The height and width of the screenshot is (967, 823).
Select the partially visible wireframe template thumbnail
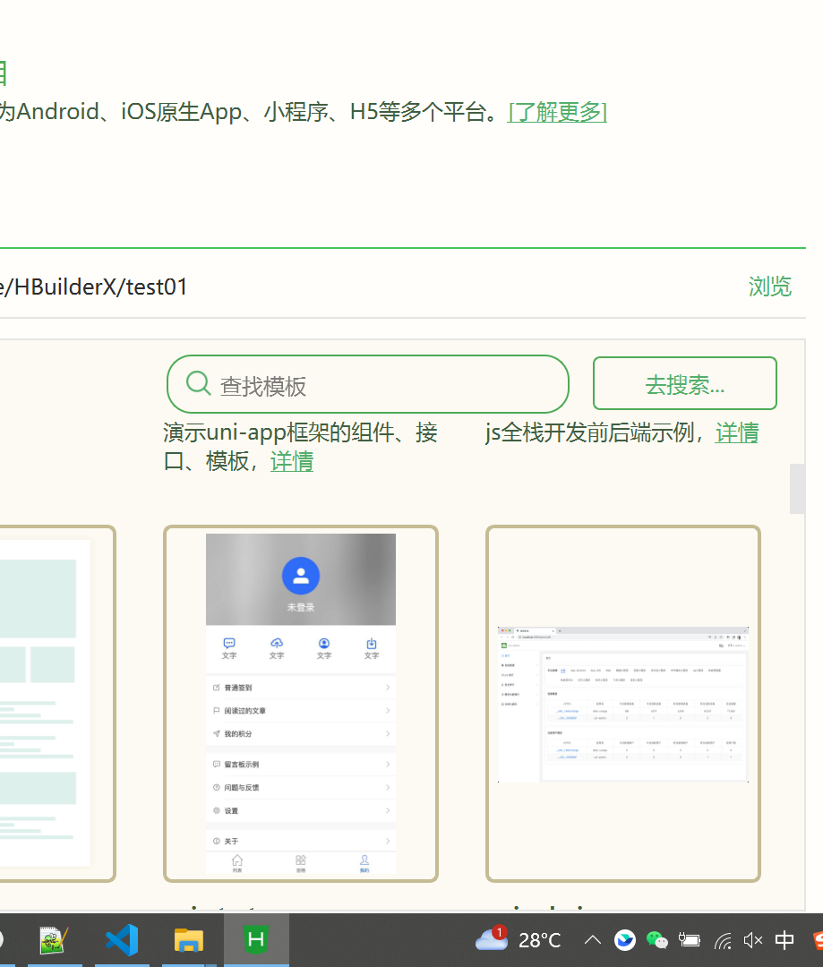click(56, 704)
